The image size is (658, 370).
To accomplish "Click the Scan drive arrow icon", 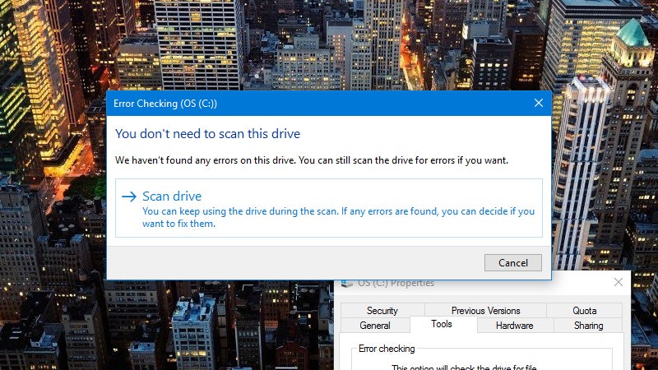I will 128,197.
